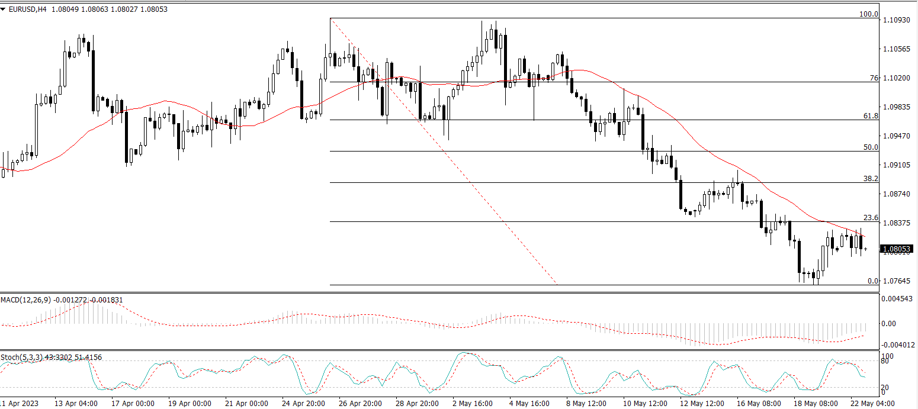Click the 1.08375 price axis value

896,223
